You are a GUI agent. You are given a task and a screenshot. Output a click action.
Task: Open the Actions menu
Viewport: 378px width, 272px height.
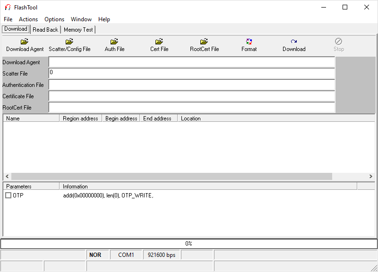(x=28, y=19)
